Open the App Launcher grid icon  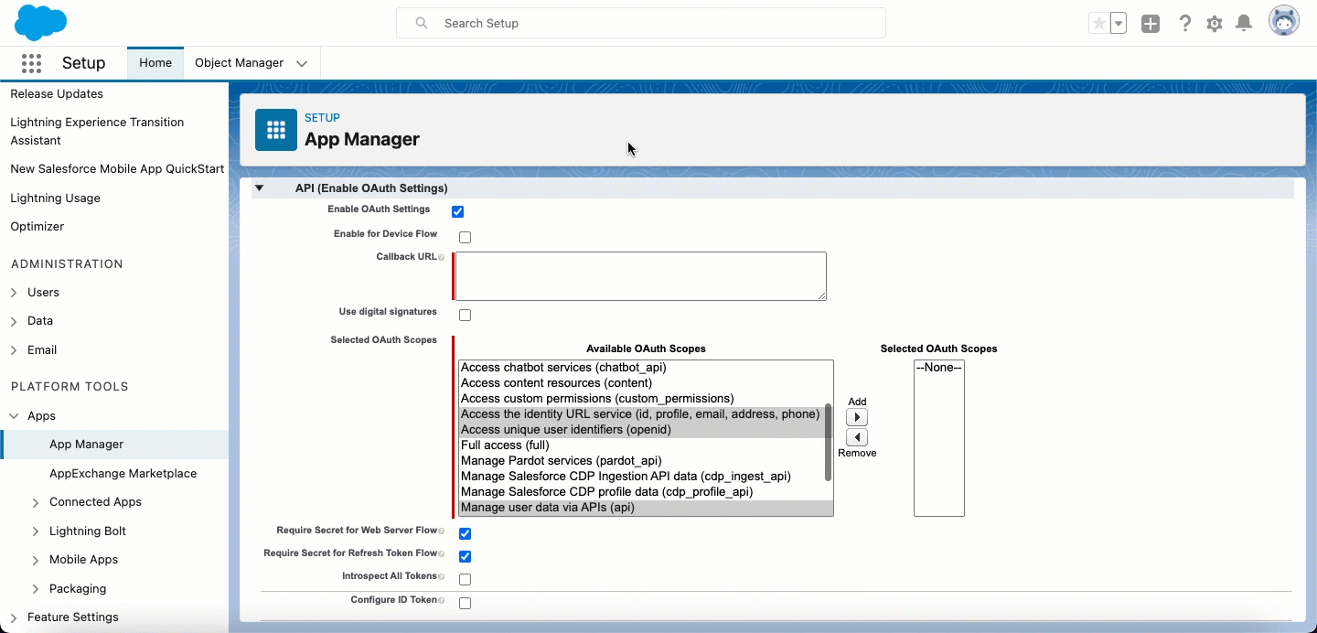[31, 63]
